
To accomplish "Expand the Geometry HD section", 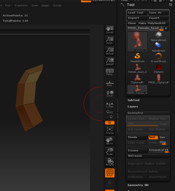I will 138,185.
